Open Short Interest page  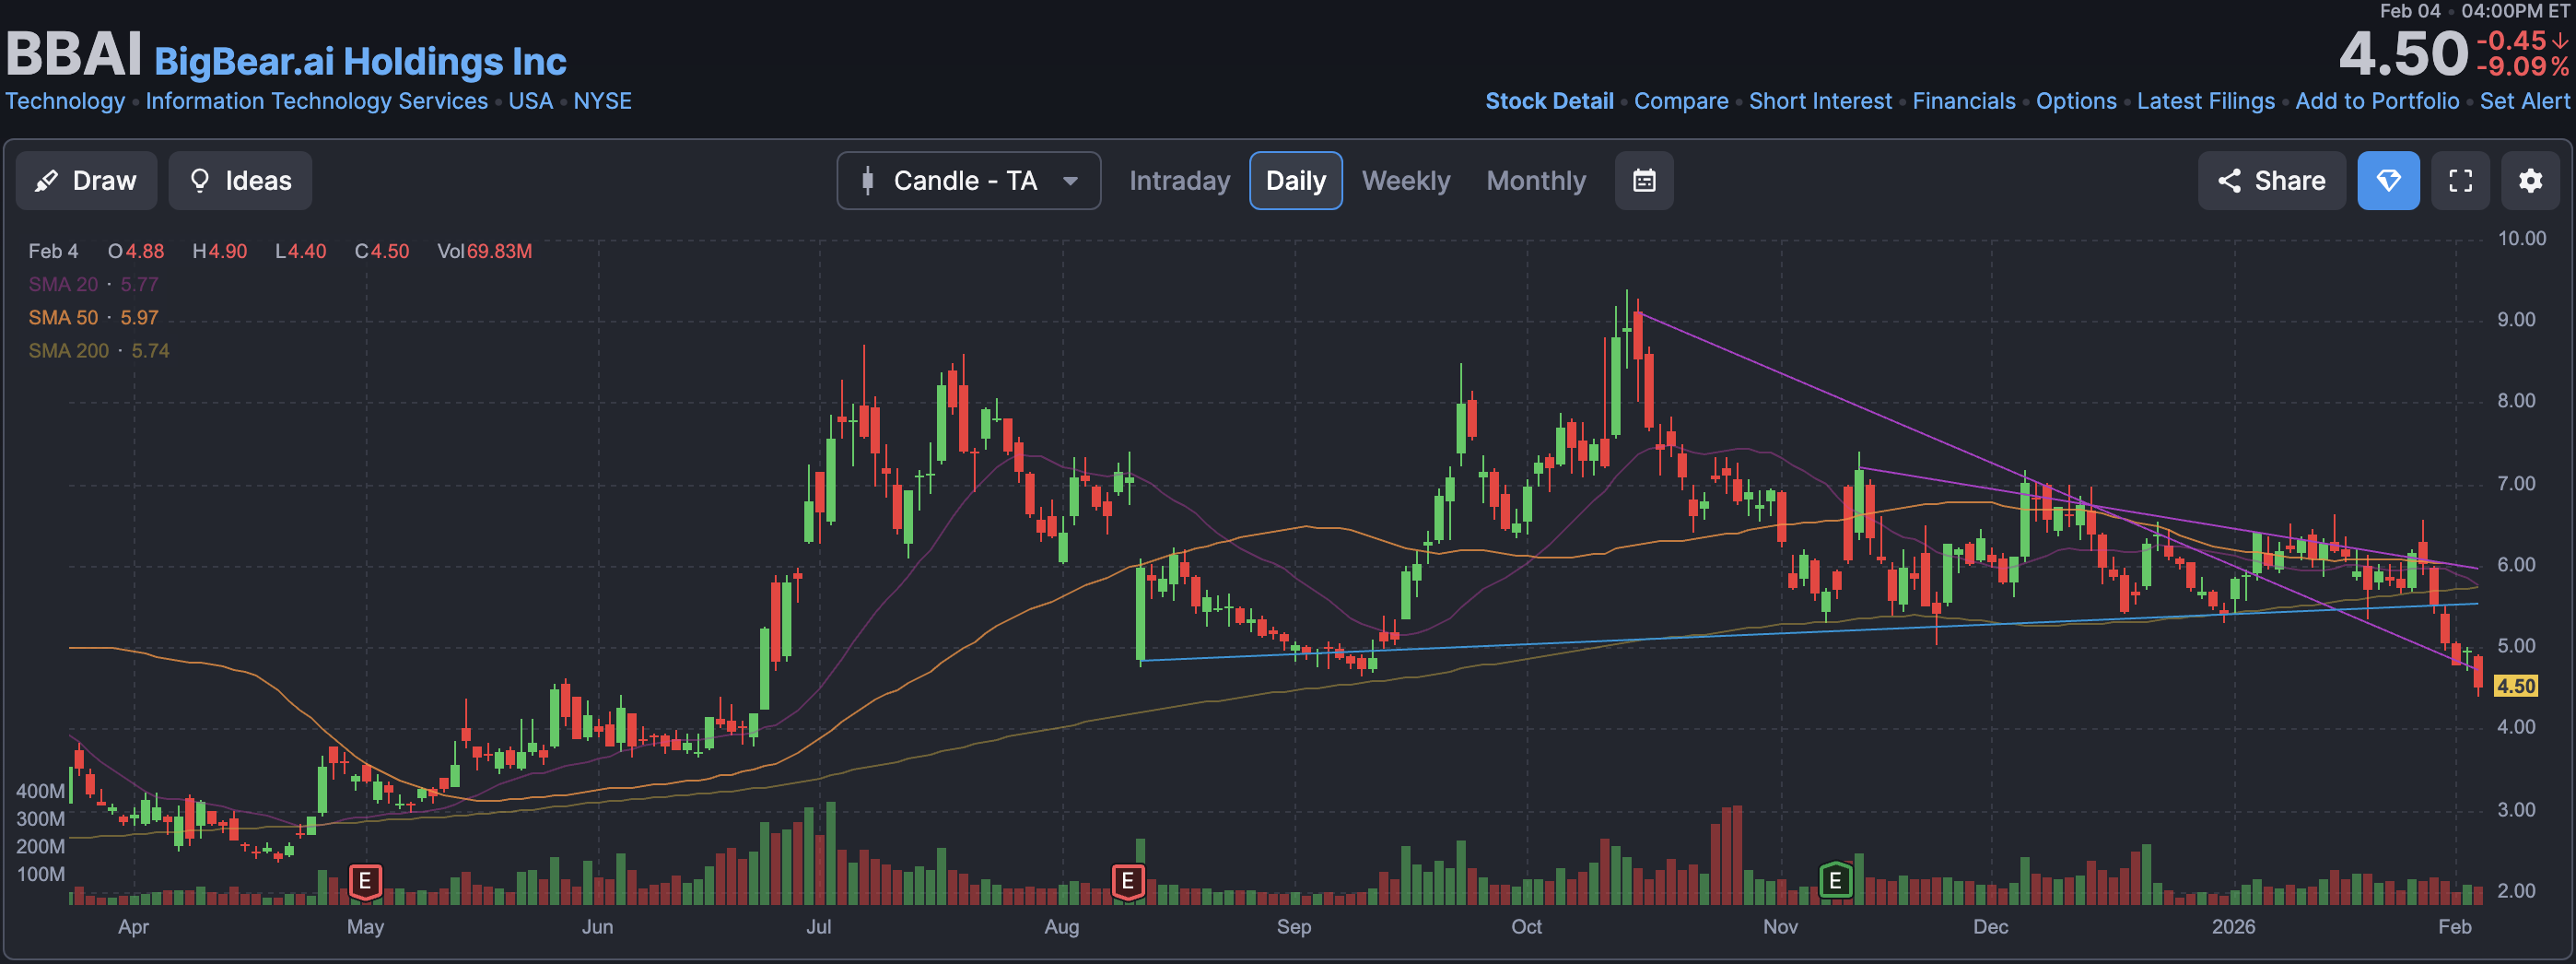pyautogui.click(x=1820, y=101)
